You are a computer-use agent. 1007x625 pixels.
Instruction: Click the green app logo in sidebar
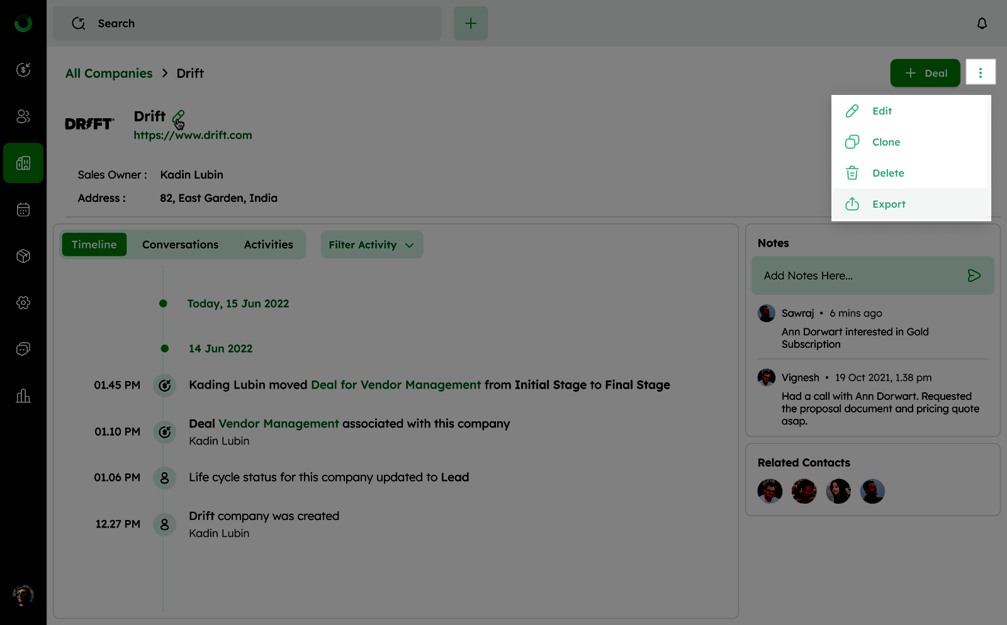coord(23,23)
